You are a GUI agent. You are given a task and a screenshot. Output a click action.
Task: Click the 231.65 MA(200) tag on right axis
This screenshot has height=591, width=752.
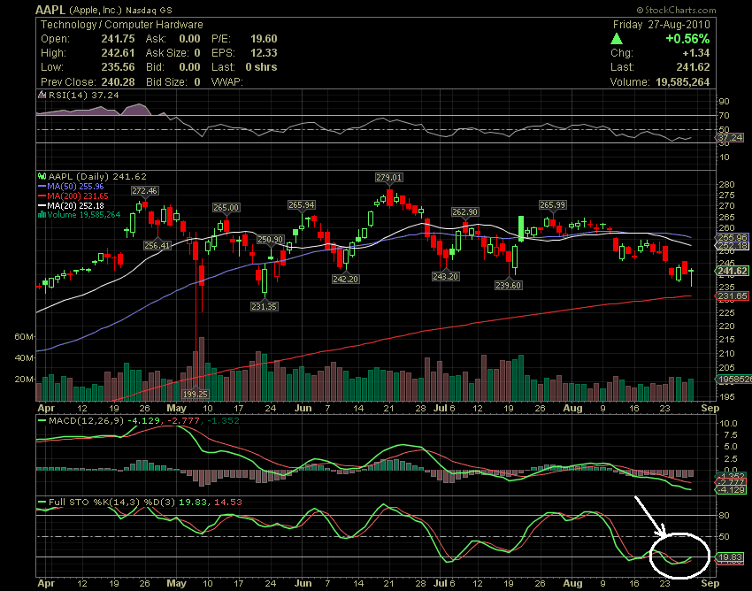coord(732,296)
